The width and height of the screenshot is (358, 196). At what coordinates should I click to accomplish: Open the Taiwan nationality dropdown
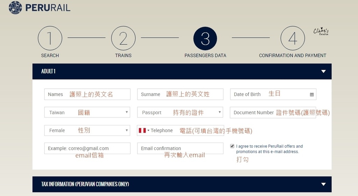[x=87, y=112]
